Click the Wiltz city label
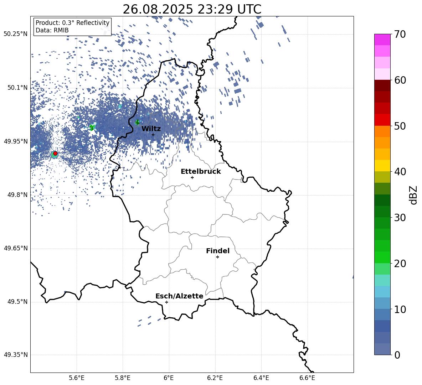The height and width of the screenshot is (385, 422). [x=151, y=129]
